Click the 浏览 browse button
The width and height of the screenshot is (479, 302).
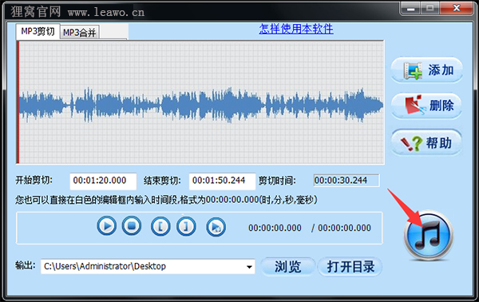coord(287,267)
